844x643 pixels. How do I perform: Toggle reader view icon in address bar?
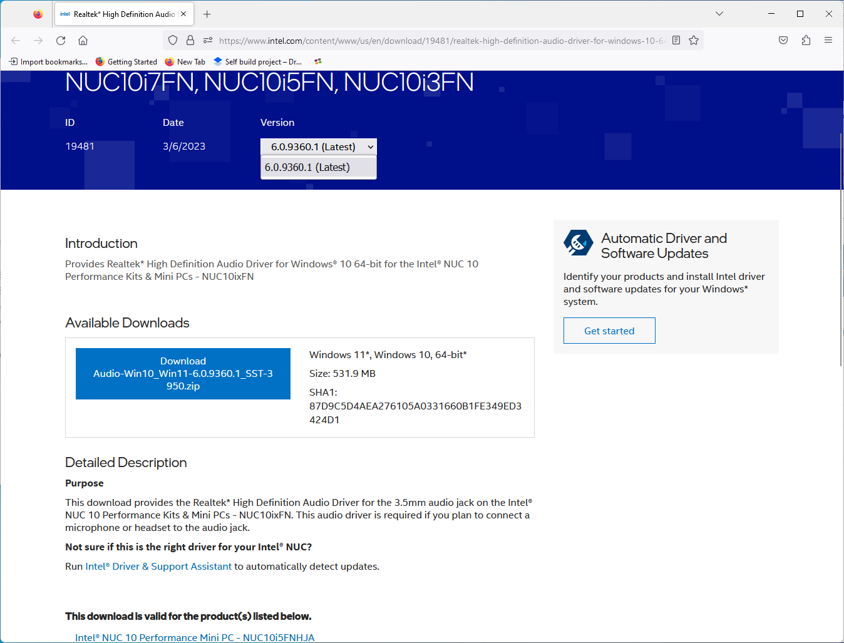(676, 41)
